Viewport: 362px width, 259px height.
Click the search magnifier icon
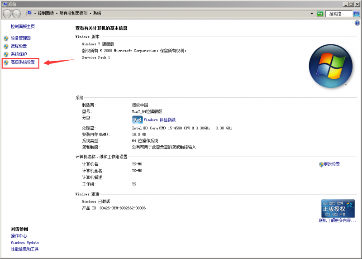pos(356,14)
